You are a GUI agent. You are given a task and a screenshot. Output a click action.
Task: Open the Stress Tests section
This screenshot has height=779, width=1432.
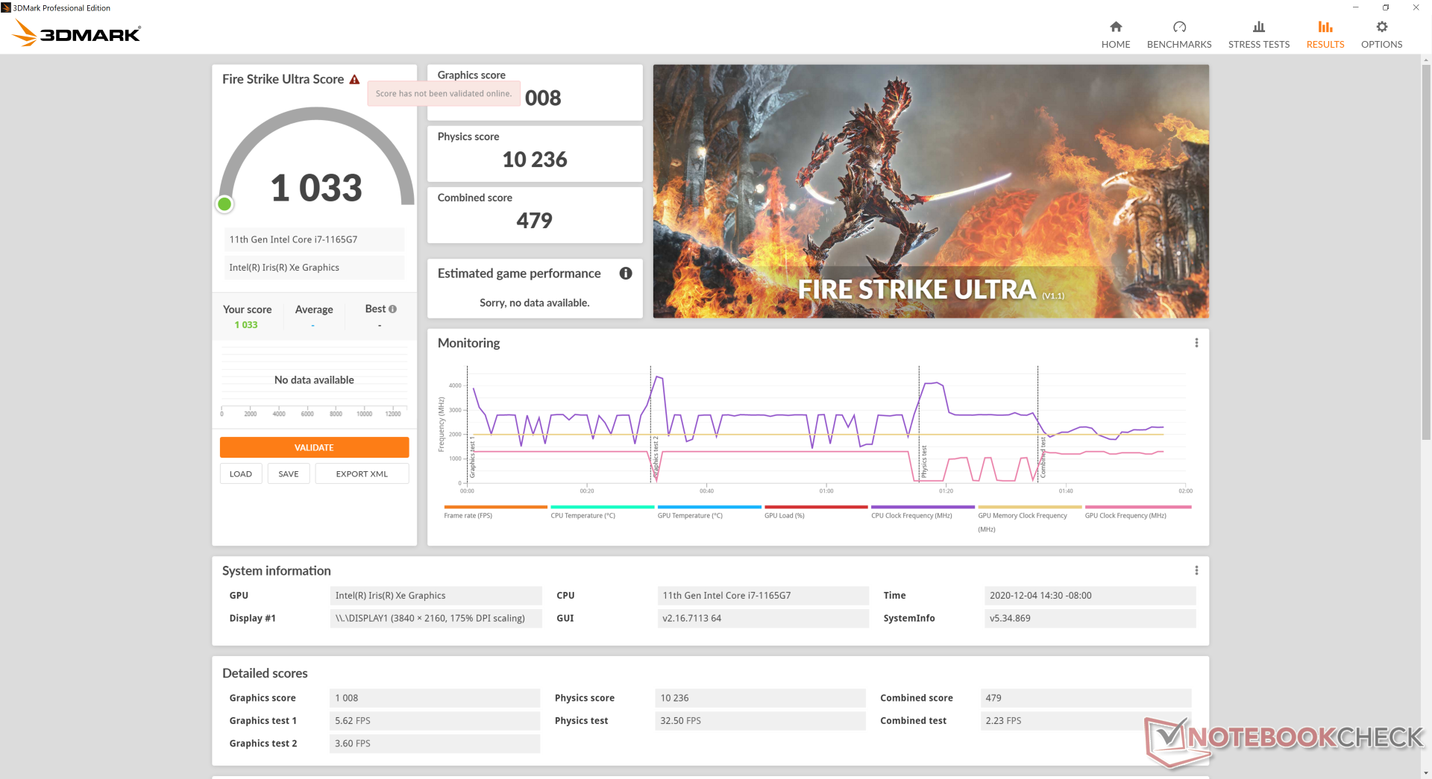(1258, 34)
